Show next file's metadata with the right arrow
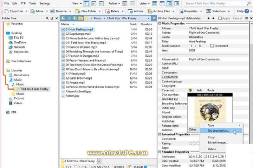The image size is (253, 168). [x=213, y=18]
